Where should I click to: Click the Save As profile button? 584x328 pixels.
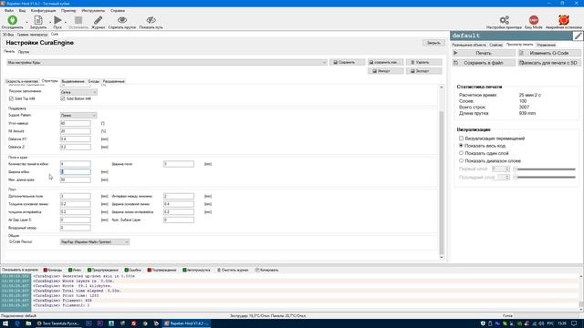(385, 63)
